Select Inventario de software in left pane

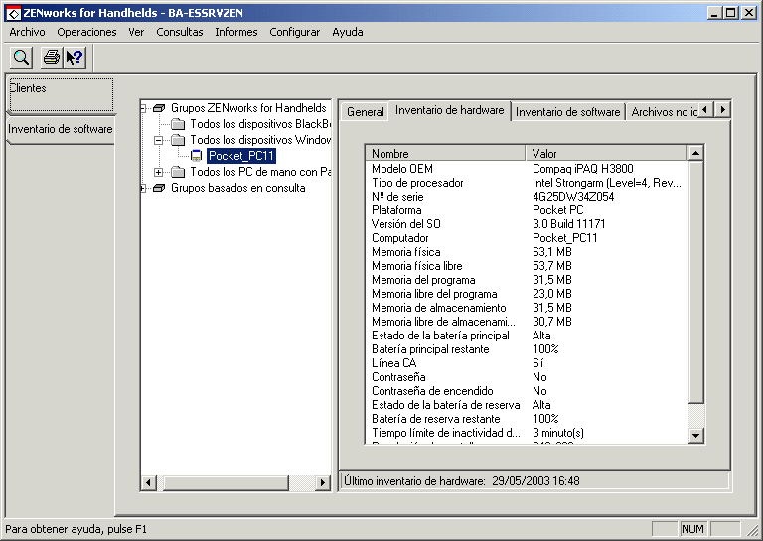[61, 129]
